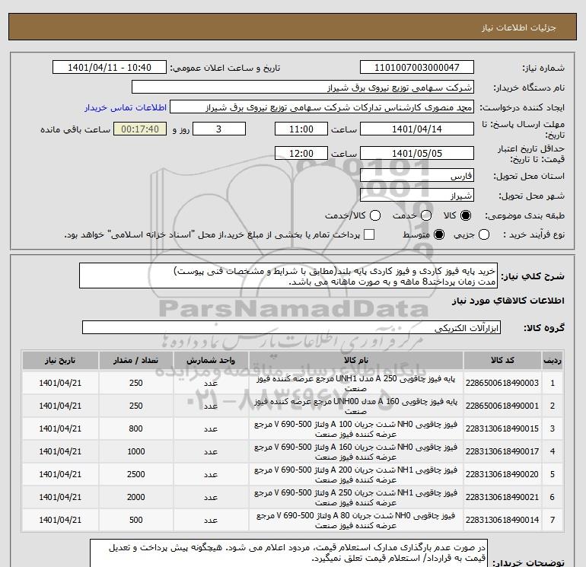Click quantity 800 in row 3
The width and height of the screenshot is (586, 567).
135,428
